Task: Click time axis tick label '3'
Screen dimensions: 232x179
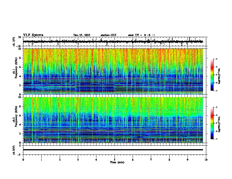Action: (x=78, y=160)
